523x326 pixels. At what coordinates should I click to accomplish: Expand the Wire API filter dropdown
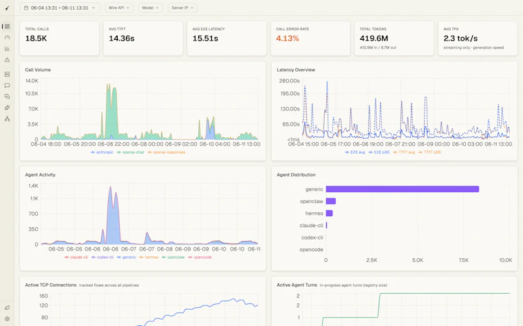[x=119, y=8]
